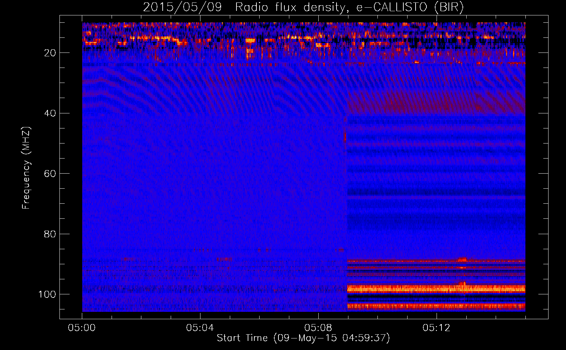This screenshot has height=350, width=566.
Task: Click the '100' frequency tick label
Action: pyautogui.click(x=47, y=294)
